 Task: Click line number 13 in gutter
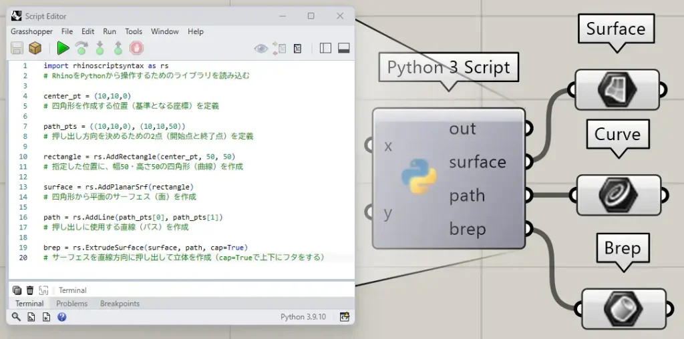click(23, 186)
